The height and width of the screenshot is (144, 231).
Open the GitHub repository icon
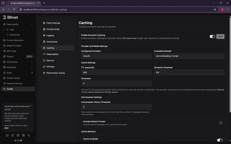tap(12, 135)
